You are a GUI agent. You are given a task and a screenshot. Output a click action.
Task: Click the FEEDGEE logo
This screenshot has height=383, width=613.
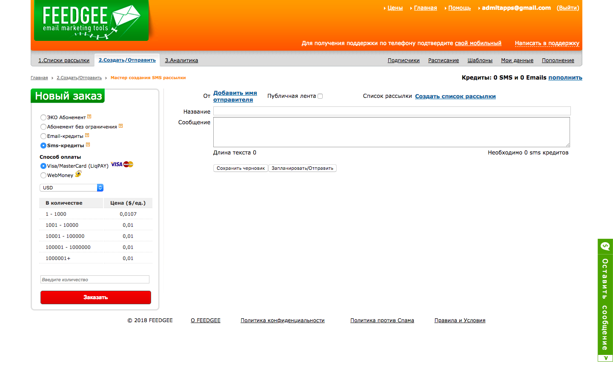coord(92,20)
